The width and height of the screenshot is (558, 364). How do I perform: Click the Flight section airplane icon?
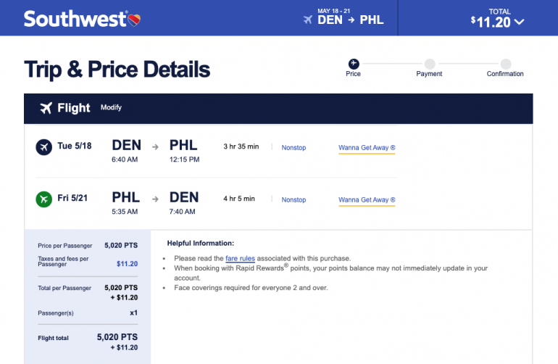click(46, 108)
